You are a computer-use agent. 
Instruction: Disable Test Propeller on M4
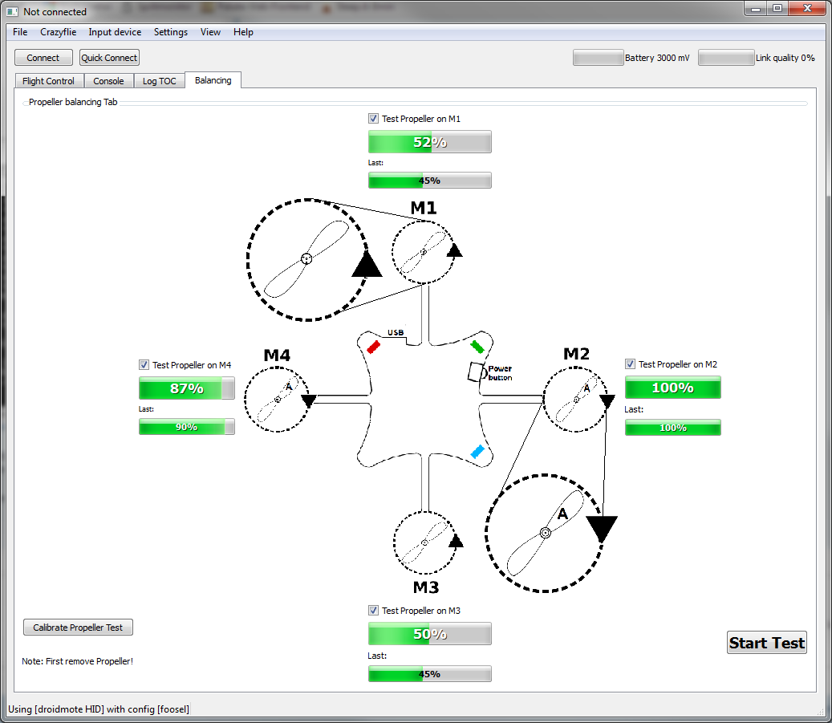(x=144, y=365)
